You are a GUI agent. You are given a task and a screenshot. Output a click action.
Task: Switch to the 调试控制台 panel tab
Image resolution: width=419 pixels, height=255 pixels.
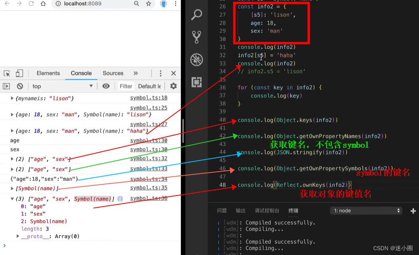tap(267, 211)
